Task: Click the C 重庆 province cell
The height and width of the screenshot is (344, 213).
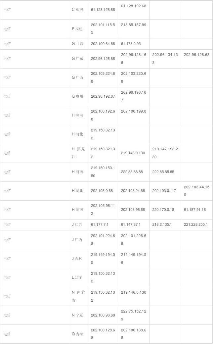Action: pos(77,10)
